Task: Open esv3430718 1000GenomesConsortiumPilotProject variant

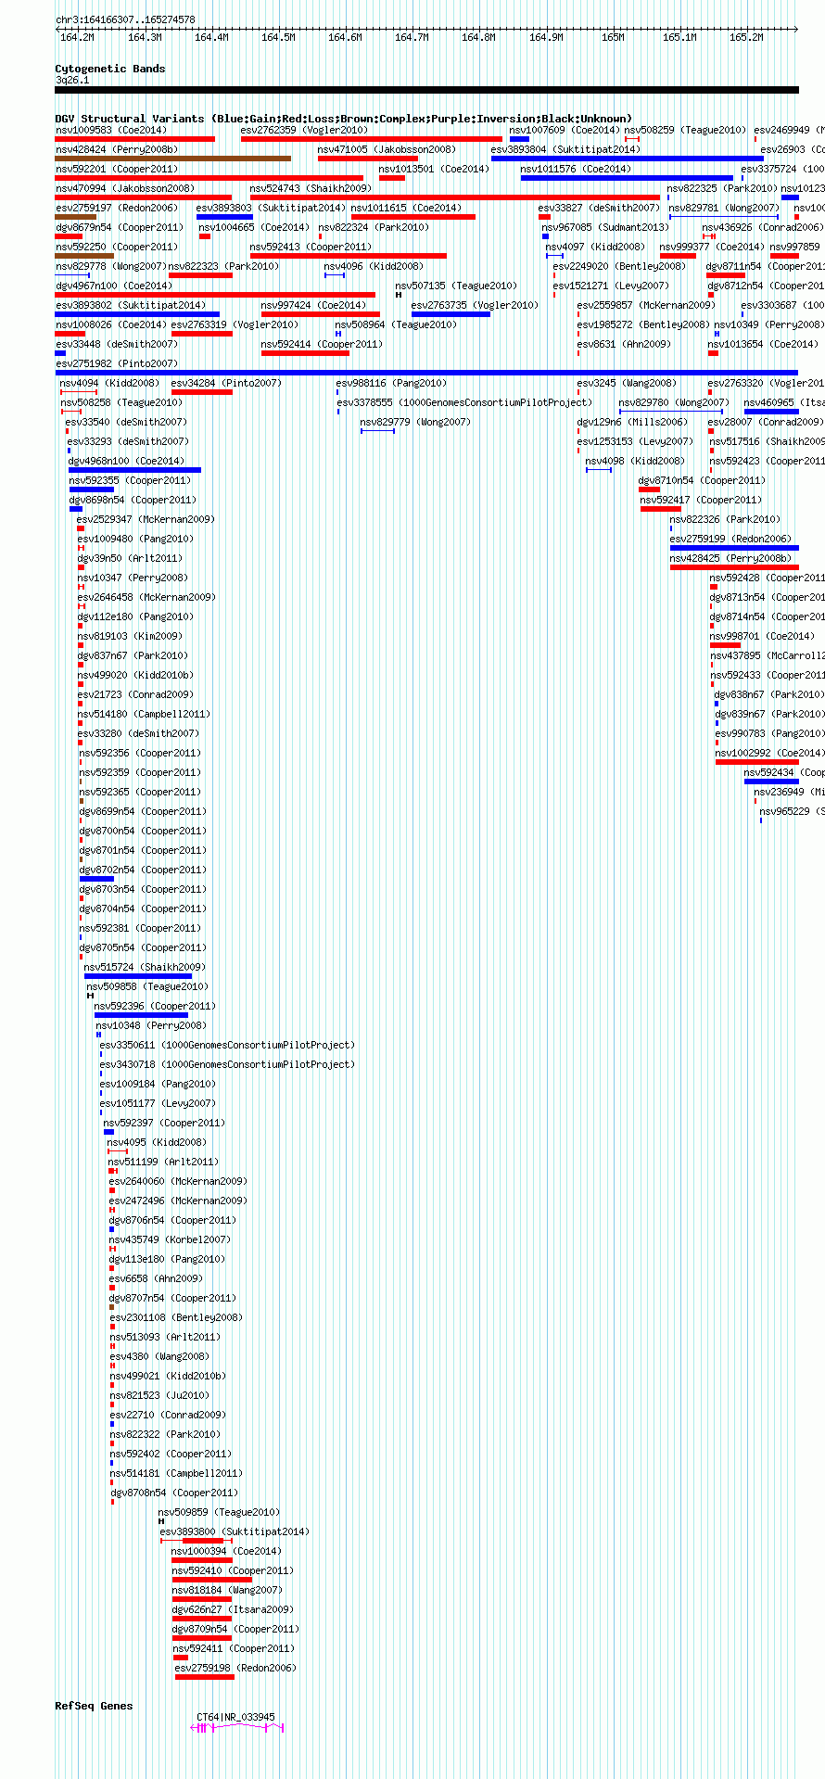Action: [x=227, y=1064]
